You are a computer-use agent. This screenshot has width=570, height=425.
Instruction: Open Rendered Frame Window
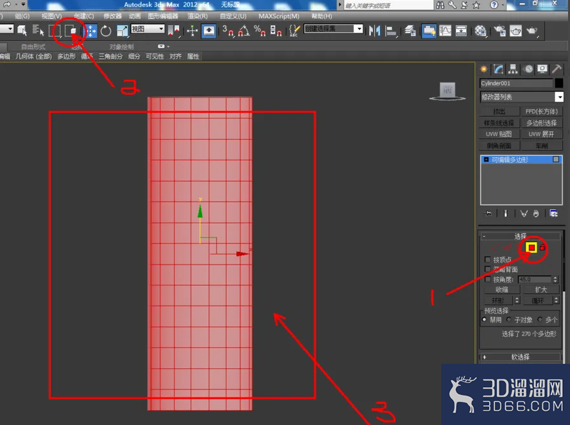(x=515, y=31)
